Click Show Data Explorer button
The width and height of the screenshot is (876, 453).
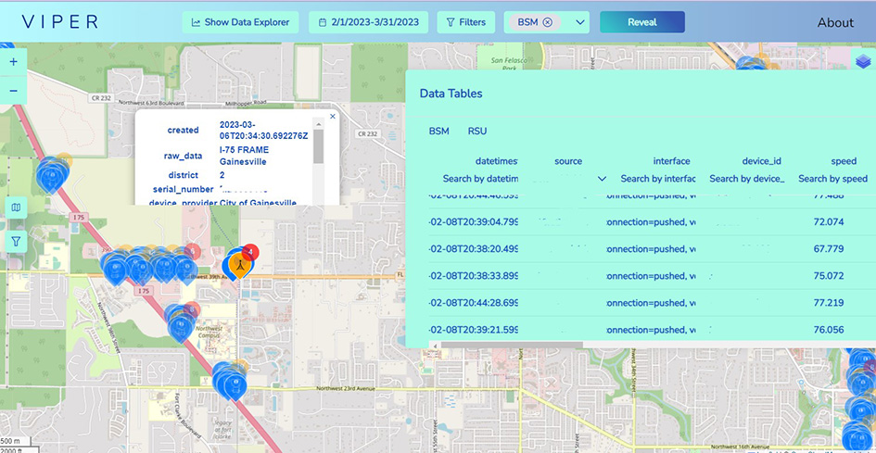pos(240,22)
